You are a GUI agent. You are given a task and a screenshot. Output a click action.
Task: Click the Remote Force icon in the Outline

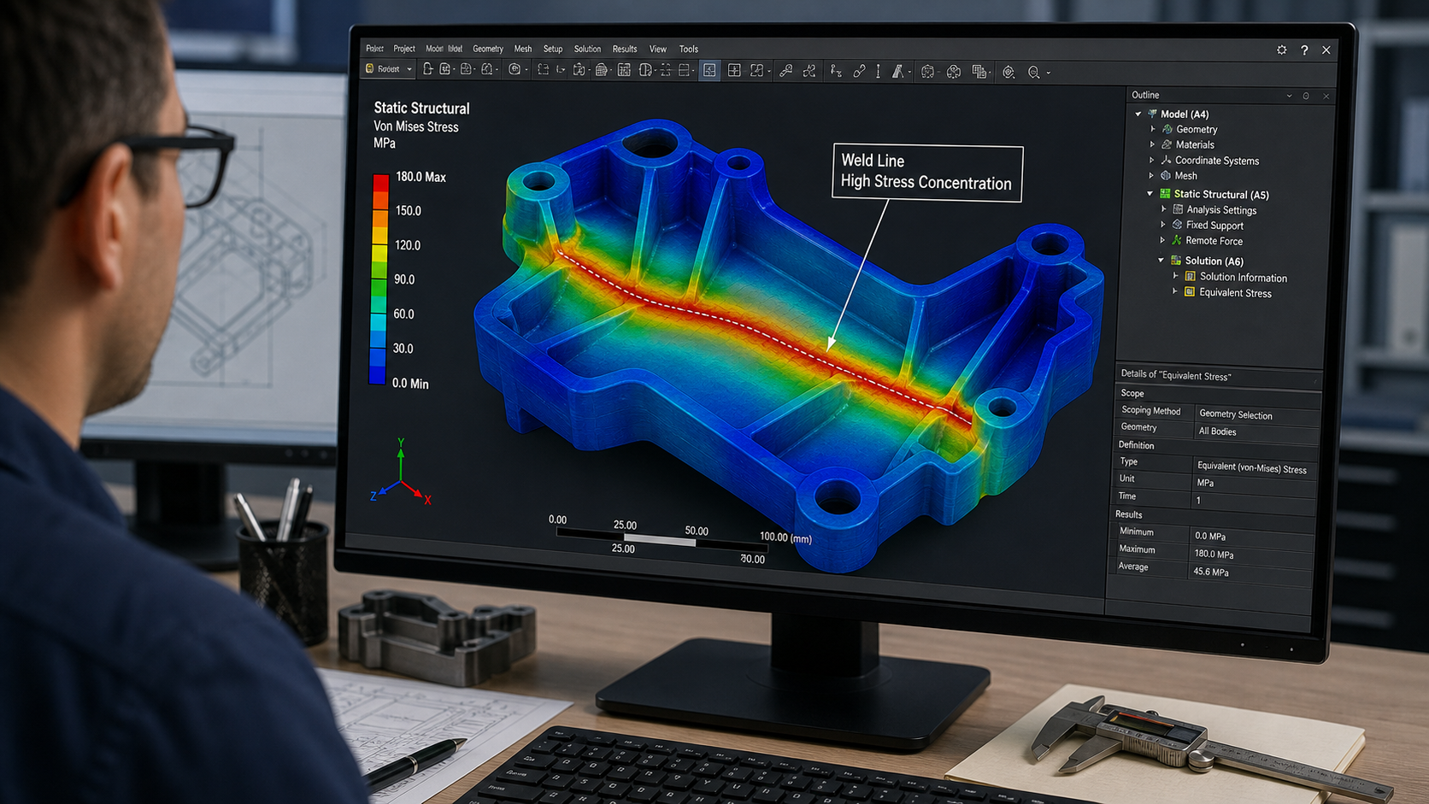coord(1177,241)
